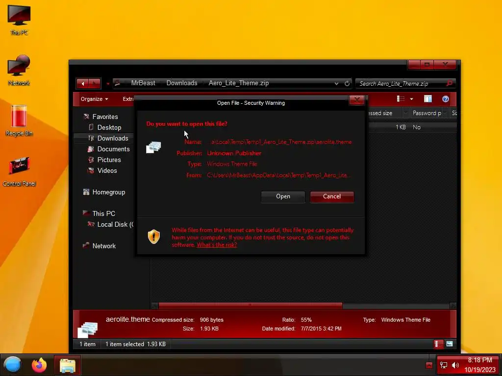502x376 pixels.
Task: Click the volume speaker tray icon
Action: (455, 365)
